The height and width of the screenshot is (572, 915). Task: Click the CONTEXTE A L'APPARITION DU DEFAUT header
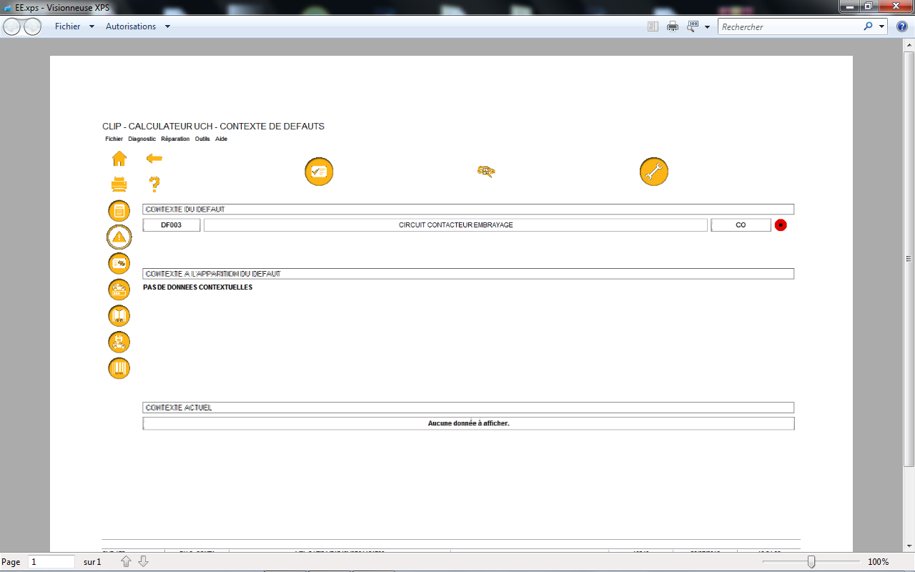[468, 274]
